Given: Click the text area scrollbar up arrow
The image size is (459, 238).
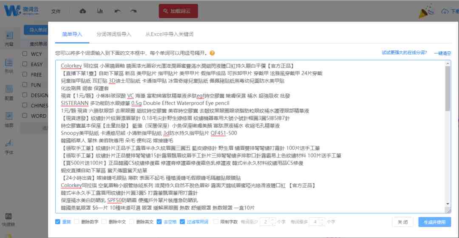Looking at the screenshot, I should click(448, 63).
